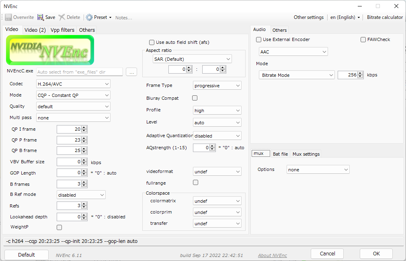Viewport: 406px width, 261px height.
Task: Enable the WeightP checkbox
Action: tap(59, 227)
